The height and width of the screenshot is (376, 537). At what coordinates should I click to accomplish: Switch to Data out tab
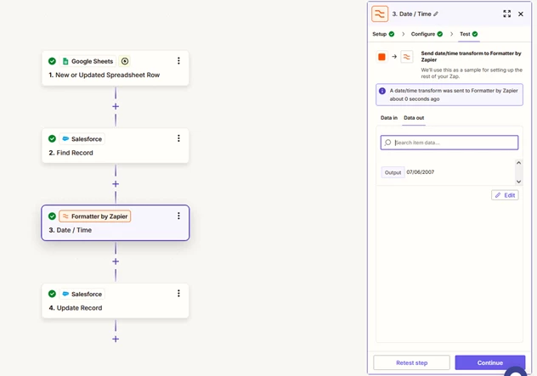click(414, 118)
